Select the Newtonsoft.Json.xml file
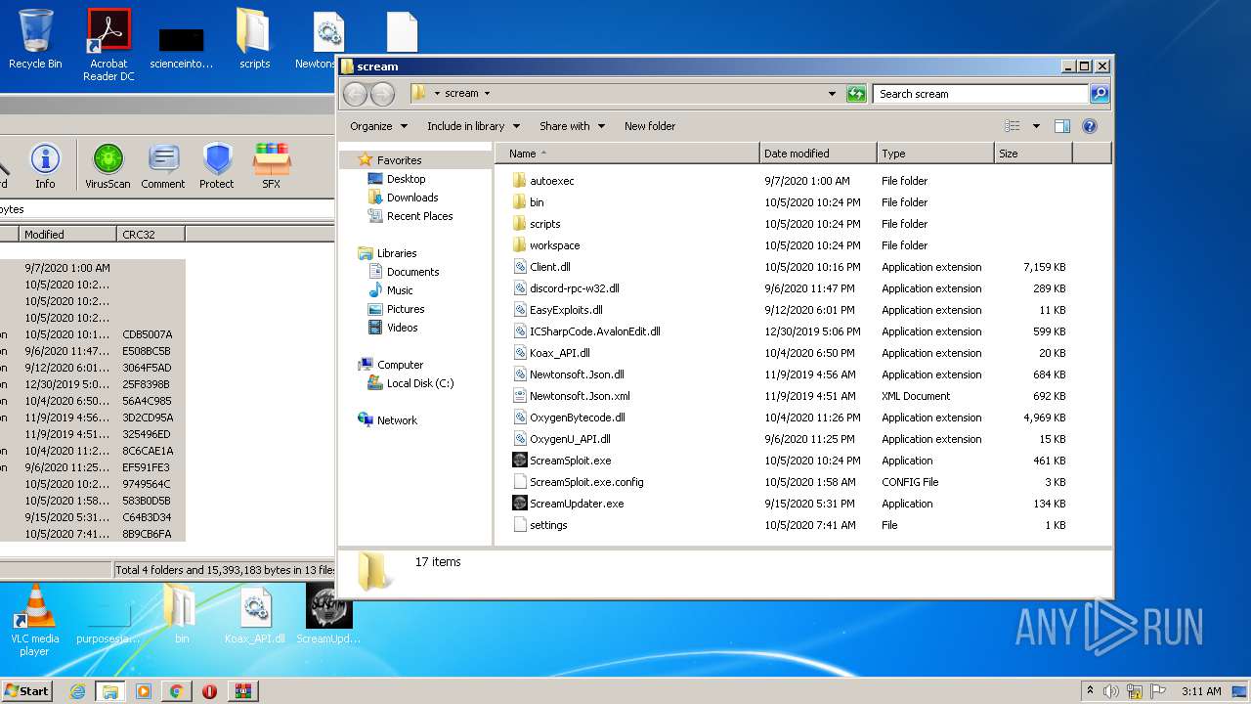The image size is (1251, 704). [x=580, y=396]
